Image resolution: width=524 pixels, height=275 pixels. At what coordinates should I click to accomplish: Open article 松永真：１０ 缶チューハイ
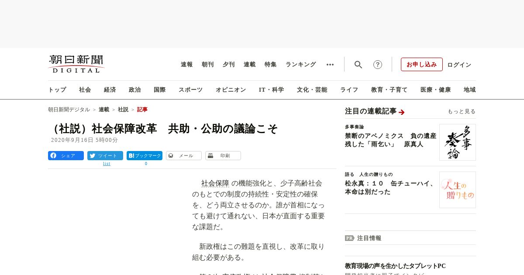click(390, 188)
